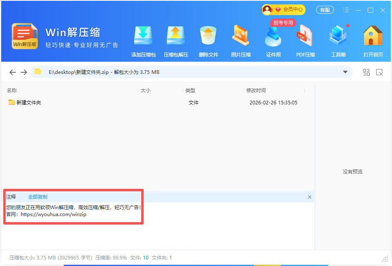392x266 pixels.
Task: Close the 注释 comment panel
Action: pyautogui.click(x=310, y=197)
